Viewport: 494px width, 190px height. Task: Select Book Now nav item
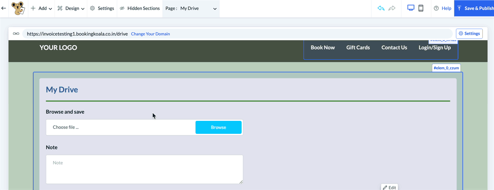coord(323,47)
